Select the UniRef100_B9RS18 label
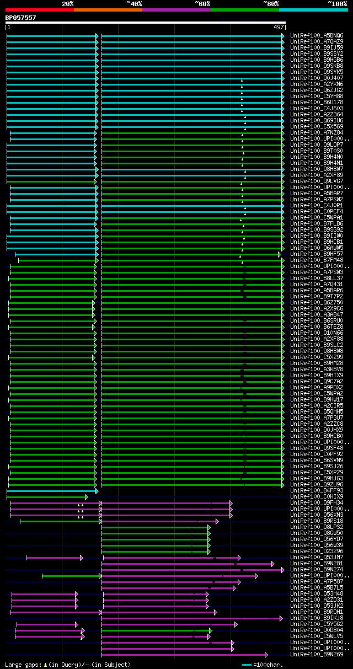The height and width of the screenshot is (669, 353). click(317, 521)
